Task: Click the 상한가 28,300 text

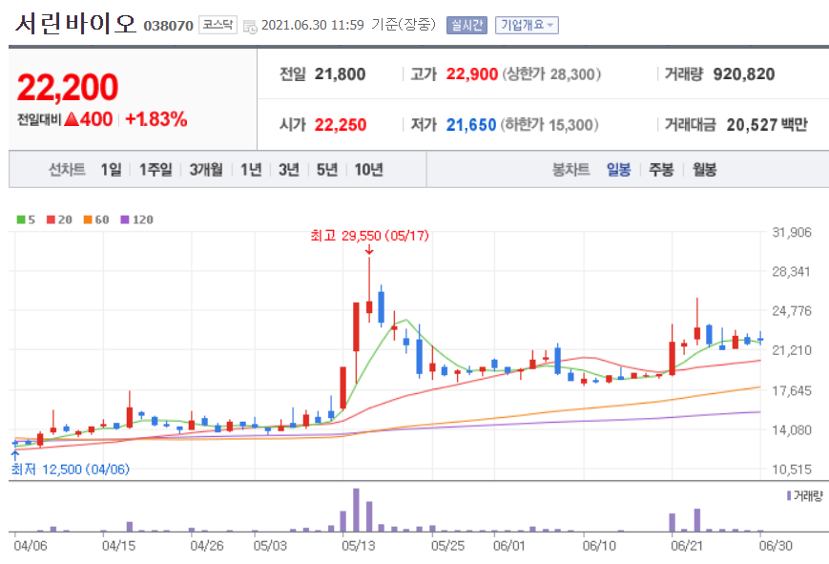Action: (x=551, y=74)
